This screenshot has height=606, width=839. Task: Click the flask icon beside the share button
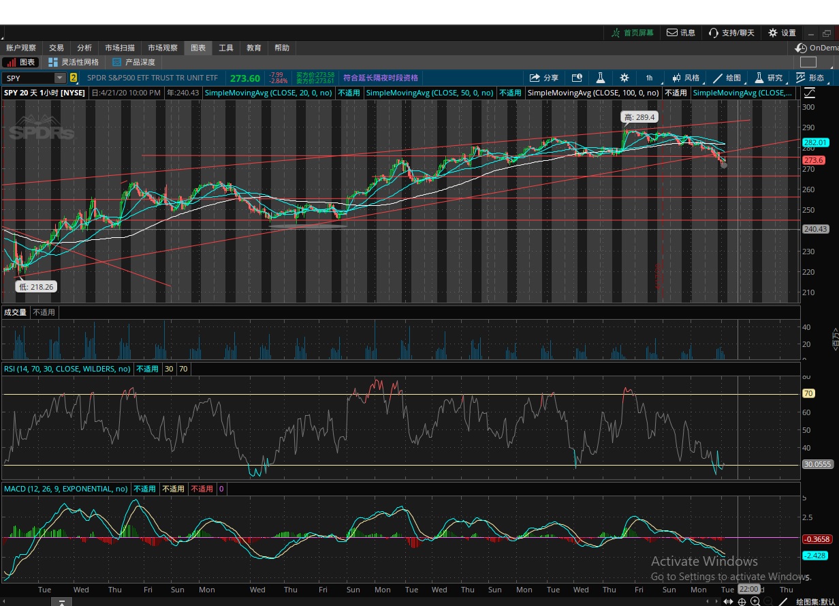tap(601, 78)
